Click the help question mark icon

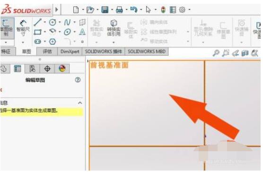pyautogui.click(x=78, y=80)
